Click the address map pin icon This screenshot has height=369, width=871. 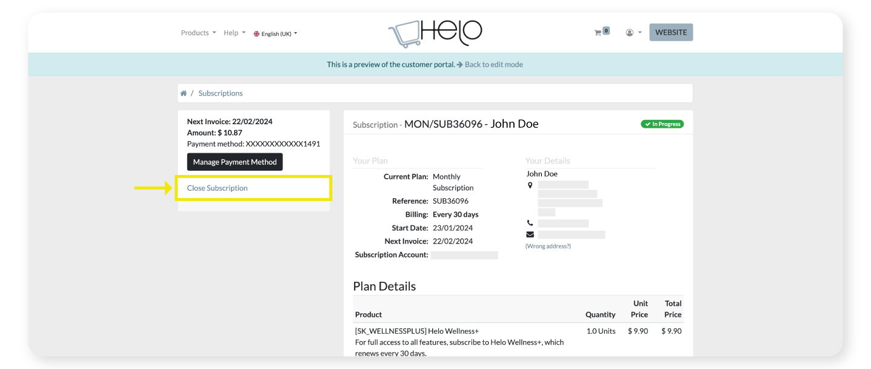pyautogui.click(x=530, y=185)
